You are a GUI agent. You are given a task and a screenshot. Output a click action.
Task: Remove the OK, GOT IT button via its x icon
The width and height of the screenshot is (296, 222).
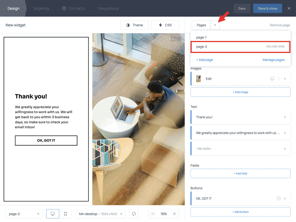[x=278, y=198]
